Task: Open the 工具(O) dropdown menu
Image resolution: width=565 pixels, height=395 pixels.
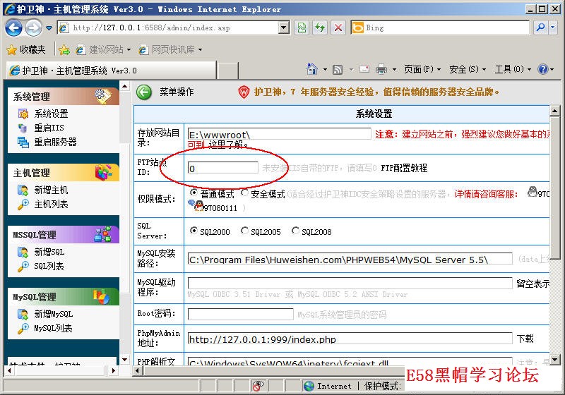Action: (513, 69)
